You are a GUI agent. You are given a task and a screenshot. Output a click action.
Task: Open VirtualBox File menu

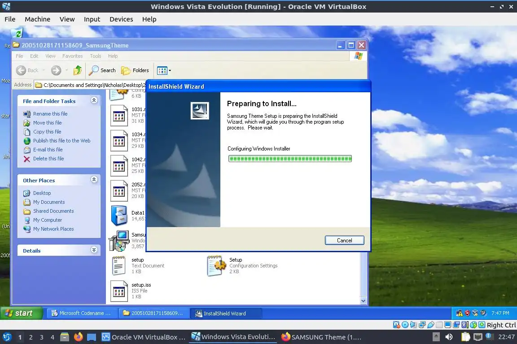tap(10, 19)
